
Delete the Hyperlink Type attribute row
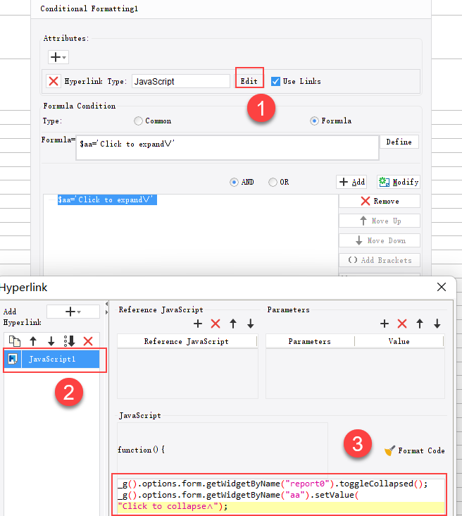(54, 81)
